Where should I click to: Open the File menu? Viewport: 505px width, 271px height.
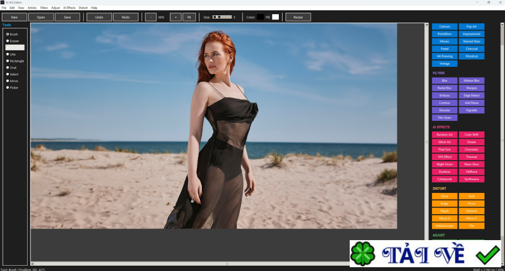coord(4,8)
